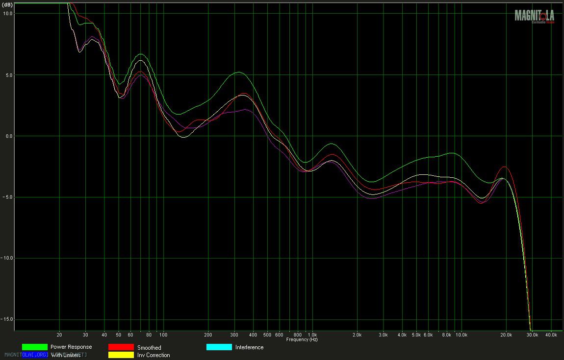Select the Inv Correction legend label

tap(154, 355)
